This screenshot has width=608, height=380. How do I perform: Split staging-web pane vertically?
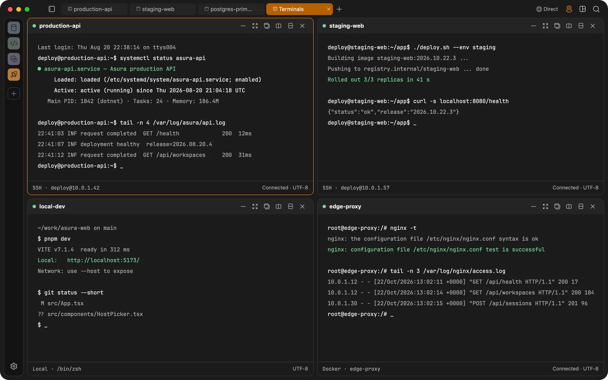point(569,26)
